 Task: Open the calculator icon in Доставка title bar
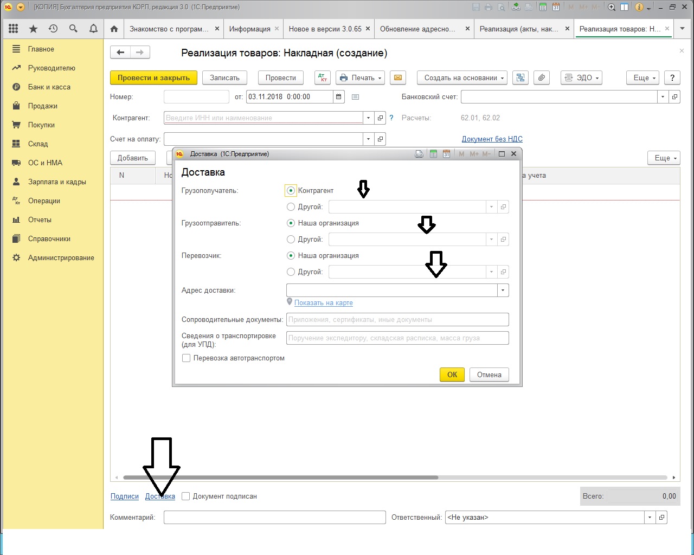tap(433, 154)
